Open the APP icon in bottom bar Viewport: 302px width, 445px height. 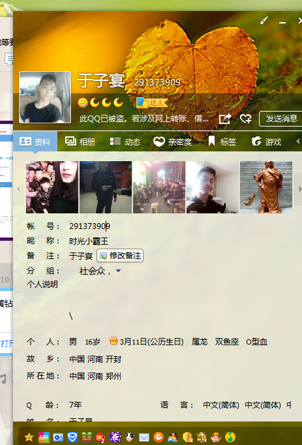(44, 437)
